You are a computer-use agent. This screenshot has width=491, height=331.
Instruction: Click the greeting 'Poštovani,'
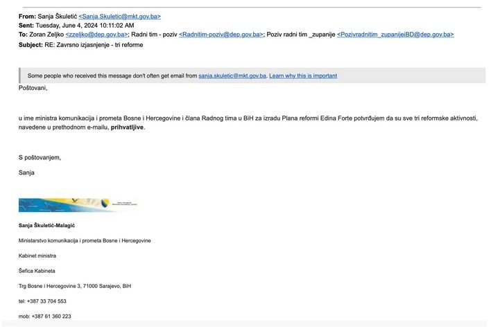tap(33, 88)
